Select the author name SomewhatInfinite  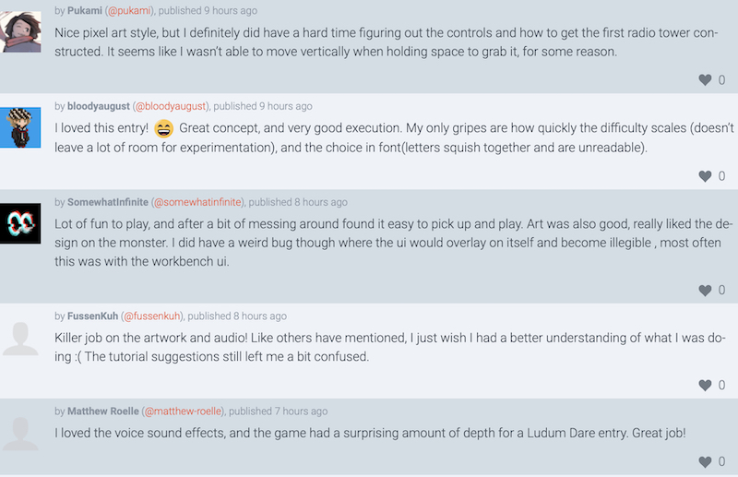click(108, 202)
